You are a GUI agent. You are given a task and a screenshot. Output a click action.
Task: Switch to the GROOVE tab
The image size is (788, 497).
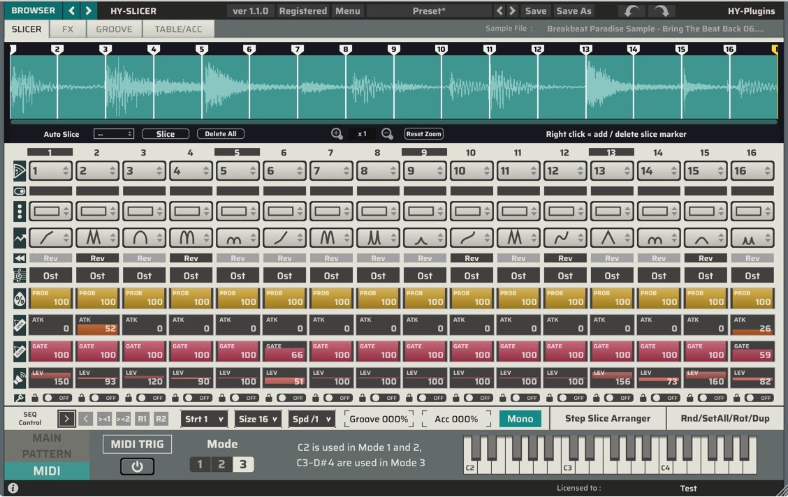114,29
